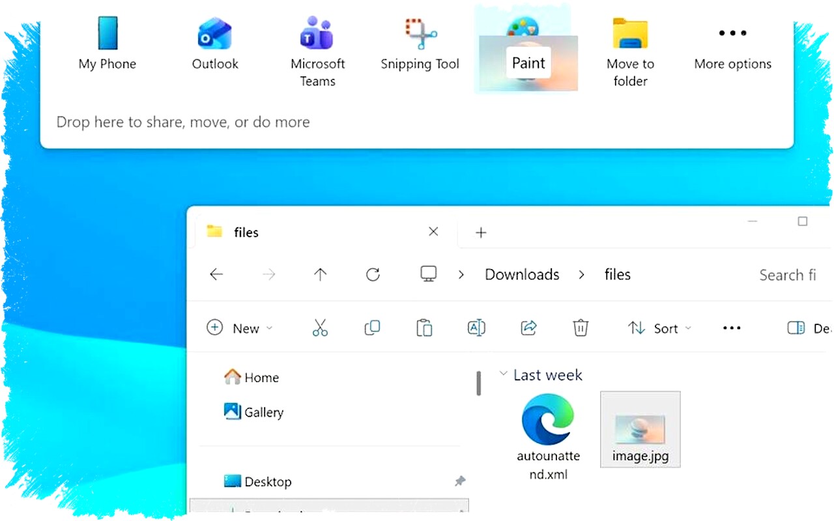Select the image.jpg thumbnail
This screenshot has width=834, height=521.
(x=640, y=429)
